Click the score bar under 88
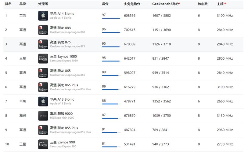Image resolution: width=244 pixels, height=152 pixels. [x=111, y=104]
